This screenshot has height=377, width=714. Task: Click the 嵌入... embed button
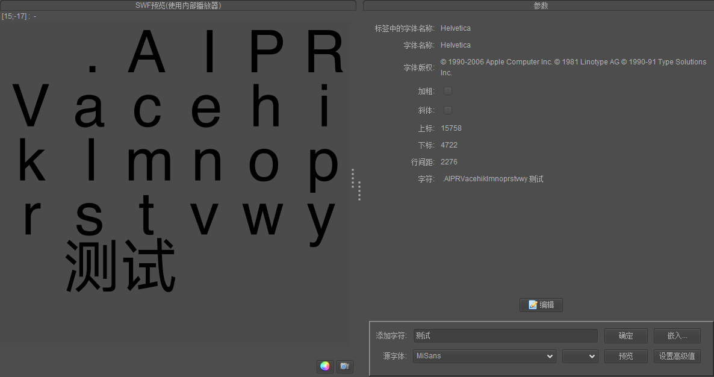click(x=677, y=335)
